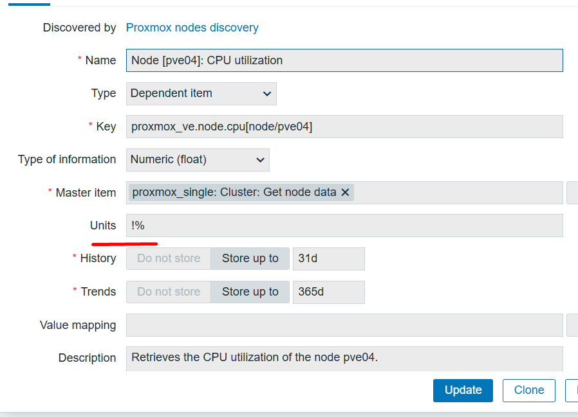
Task: Click the Trends period field showing 365d
Action: click(x=328, y=292)
